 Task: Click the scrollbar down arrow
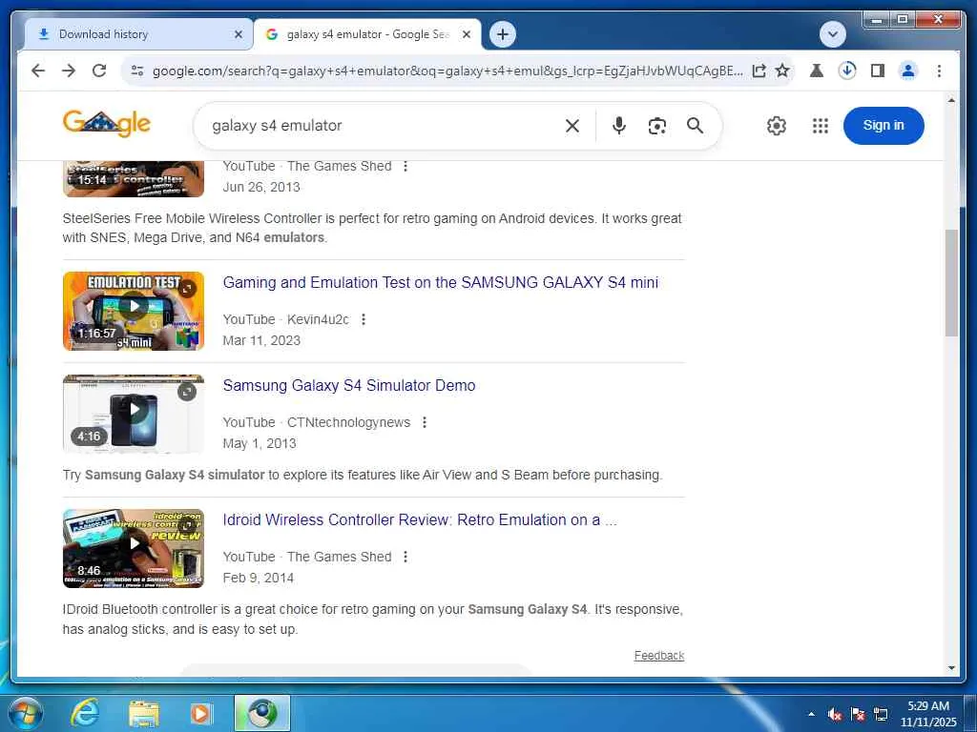(951, 668)
